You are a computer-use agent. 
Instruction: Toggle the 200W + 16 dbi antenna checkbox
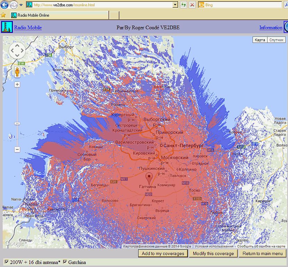[x=6, y=262]
